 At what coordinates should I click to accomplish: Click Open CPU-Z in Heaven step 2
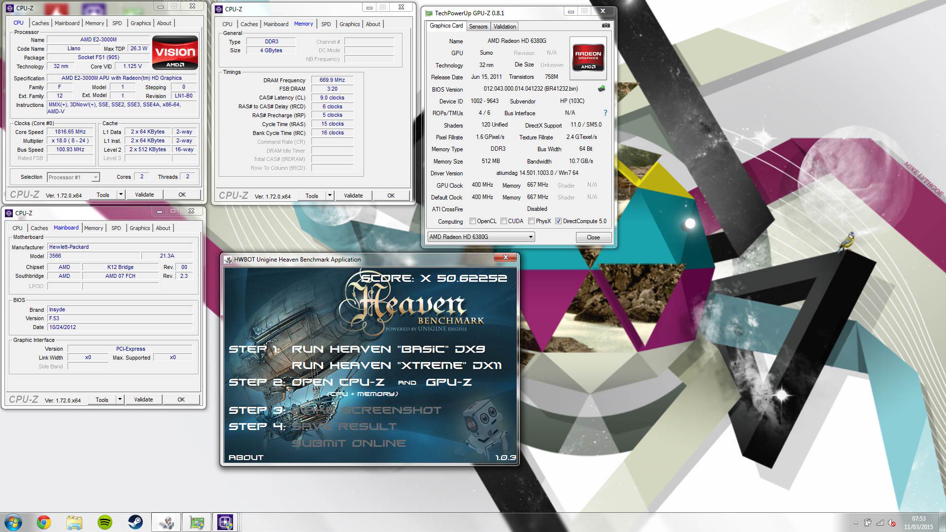[338, 382]
